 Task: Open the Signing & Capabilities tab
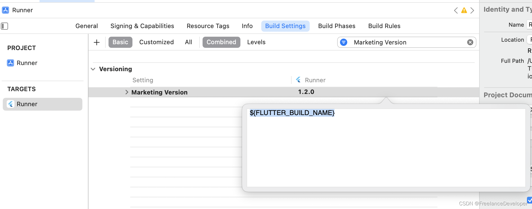click(142, 26)
